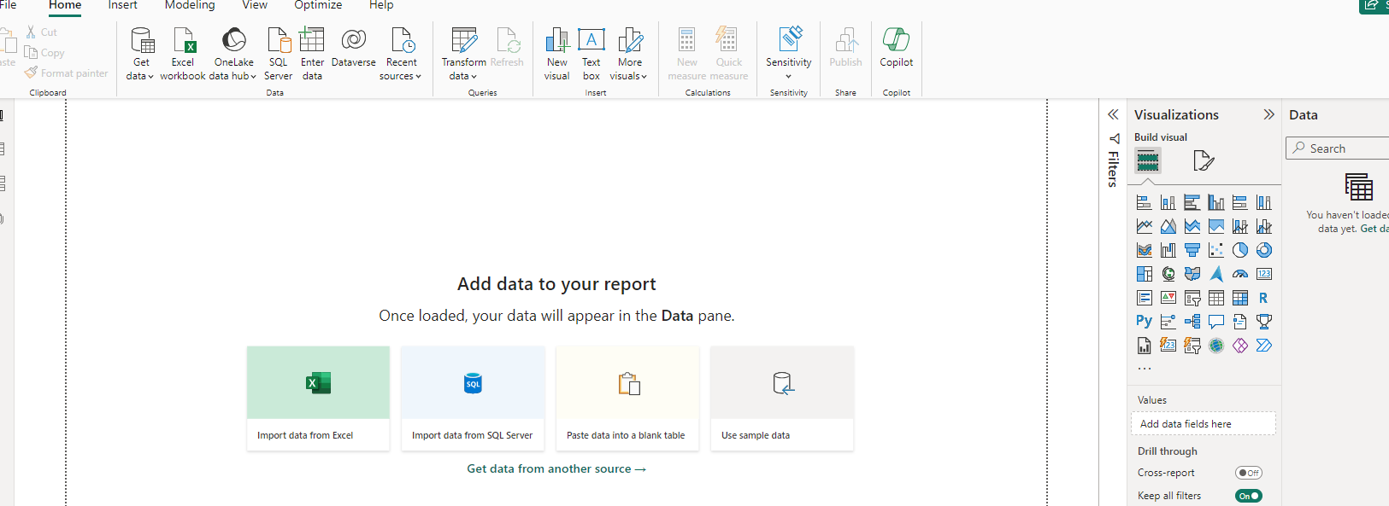The width and height of the screenshot is (1389, 506).
Task: Turn on the Cross-report toggle
Action: pyautogui.click(x=1248, y=473)
